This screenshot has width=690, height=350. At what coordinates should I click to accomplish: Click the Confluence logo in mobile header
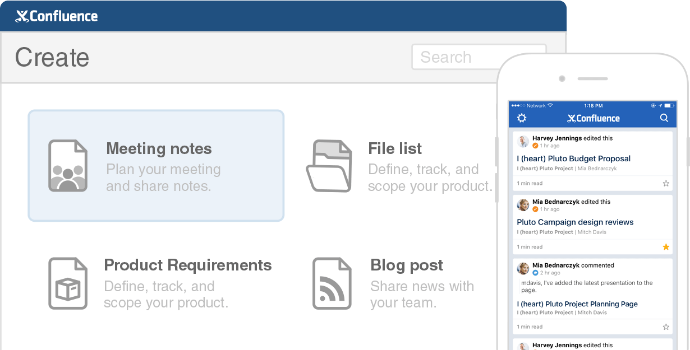click(x=594, y=118)
